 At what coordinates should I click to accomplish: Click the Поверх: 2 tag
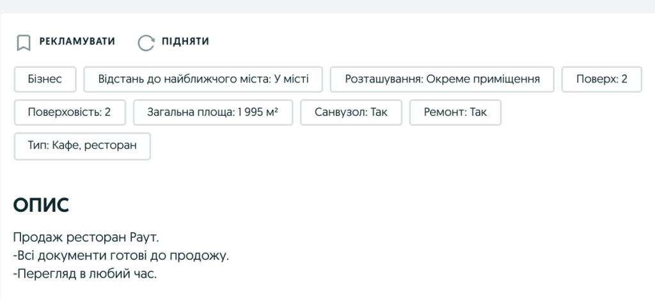pyautogui.click(x=601, y=79)
